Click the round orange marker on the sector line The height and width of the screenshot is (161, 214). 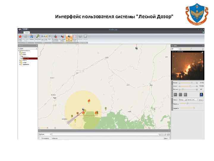click(78, 113)
